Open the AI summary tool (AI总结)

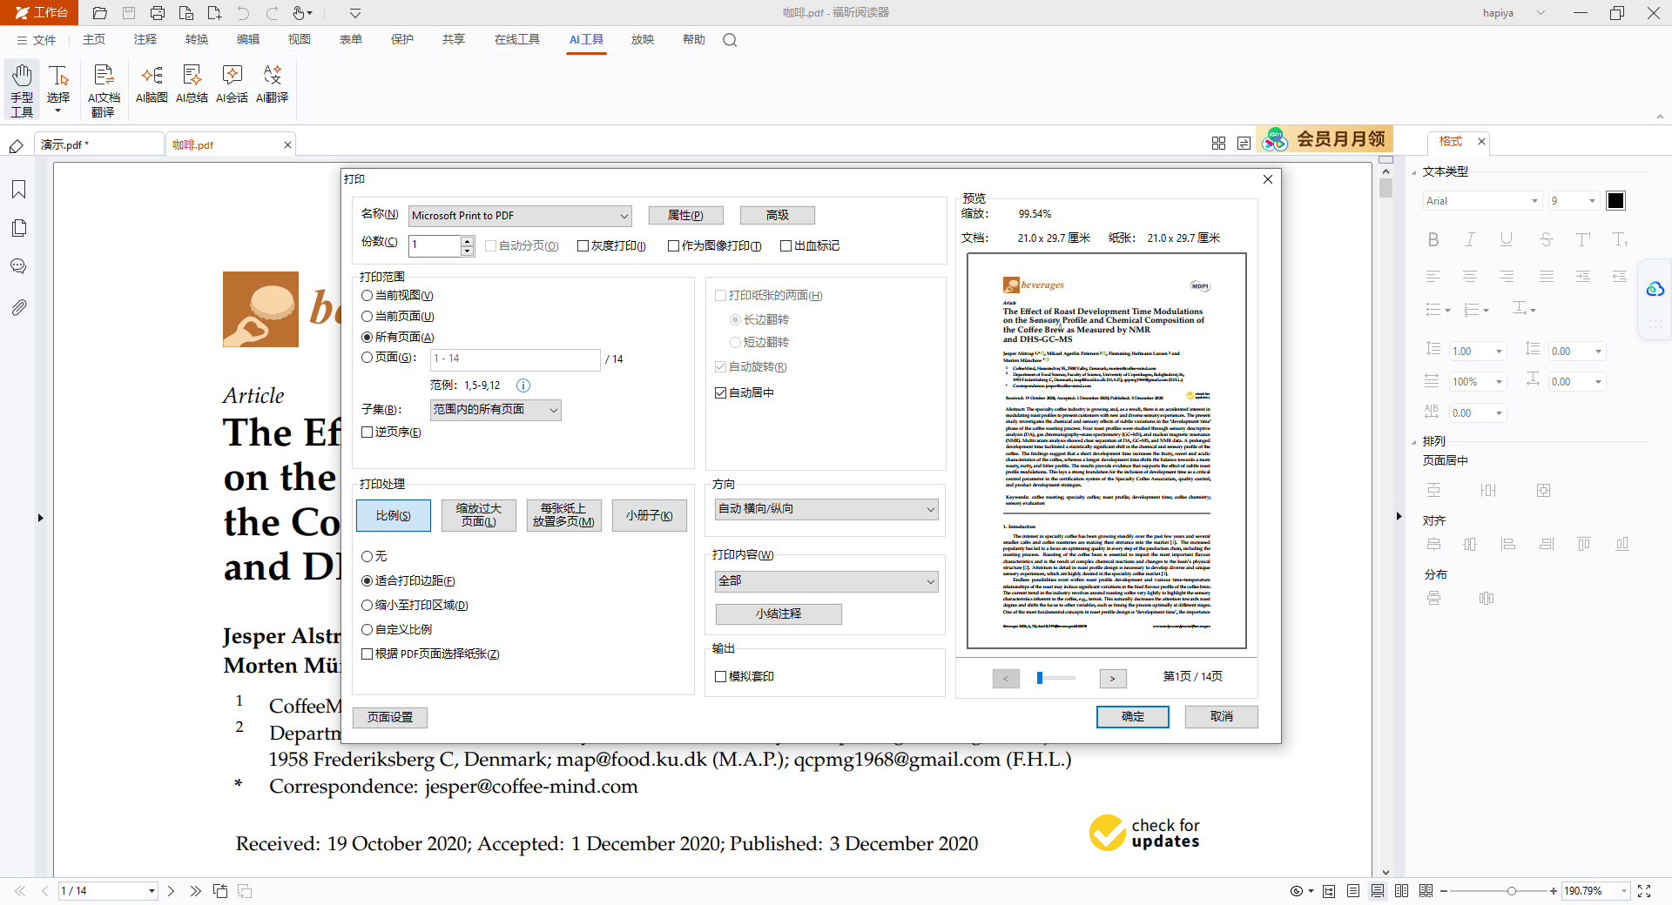192,84
